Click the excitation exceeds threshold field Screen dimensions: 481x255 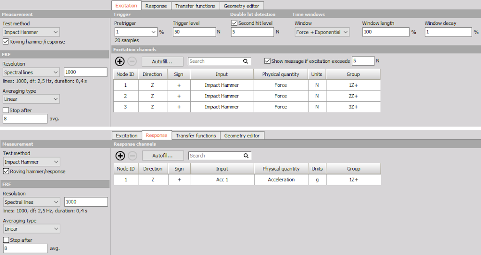tap(363, 61)
